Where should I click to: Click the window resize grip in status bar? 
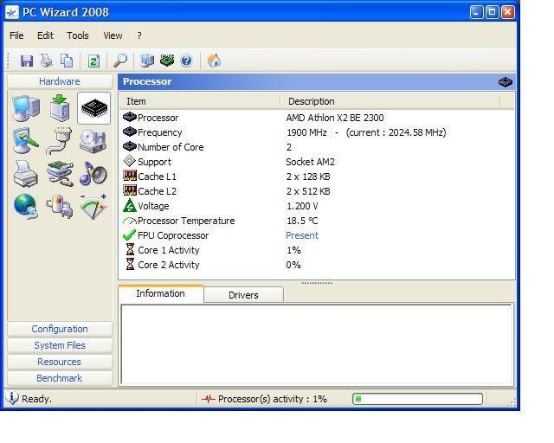[x=512, y=401]
